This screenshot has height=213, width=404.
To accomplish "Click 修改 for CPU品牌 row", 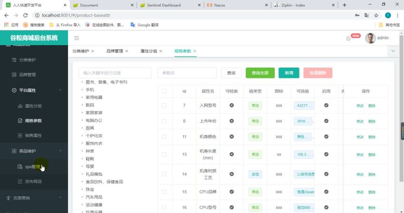I will tap(360, 192).
